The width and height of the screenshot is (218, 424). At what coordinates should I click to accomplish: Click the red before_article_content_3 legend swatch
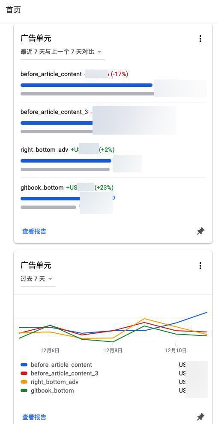[24, 373]
